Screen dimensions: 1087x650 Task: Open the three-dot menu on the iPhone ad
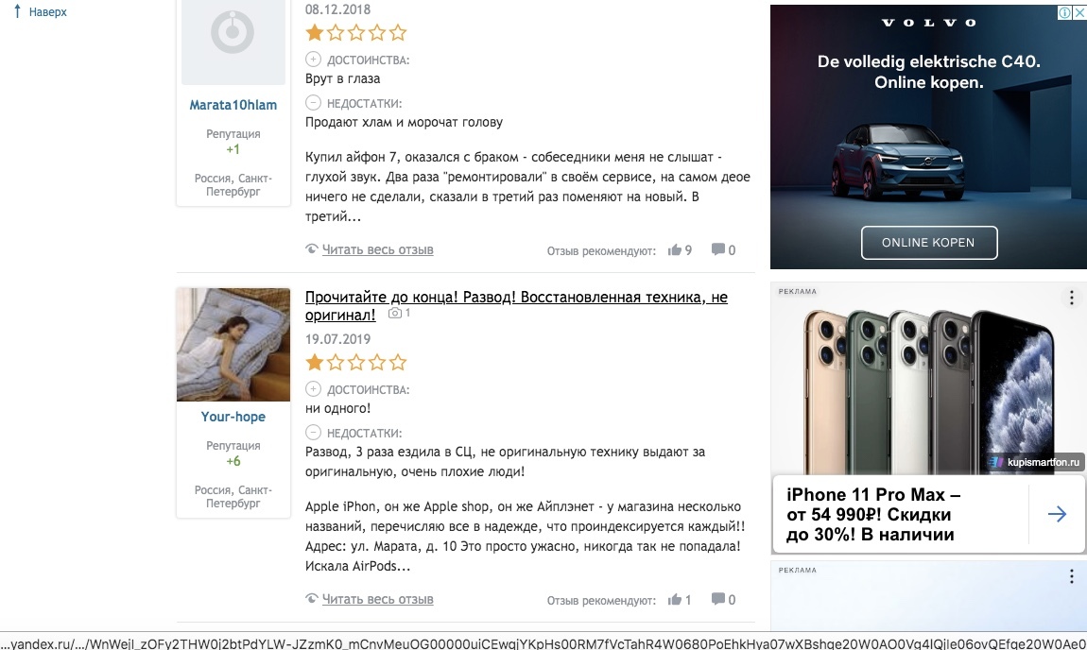(x=1072, y=298)
